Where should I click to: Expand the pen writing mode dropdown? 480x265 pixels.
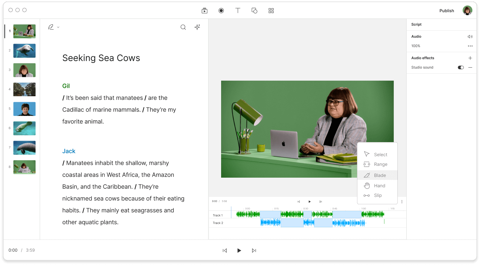(x=54, y=27)
